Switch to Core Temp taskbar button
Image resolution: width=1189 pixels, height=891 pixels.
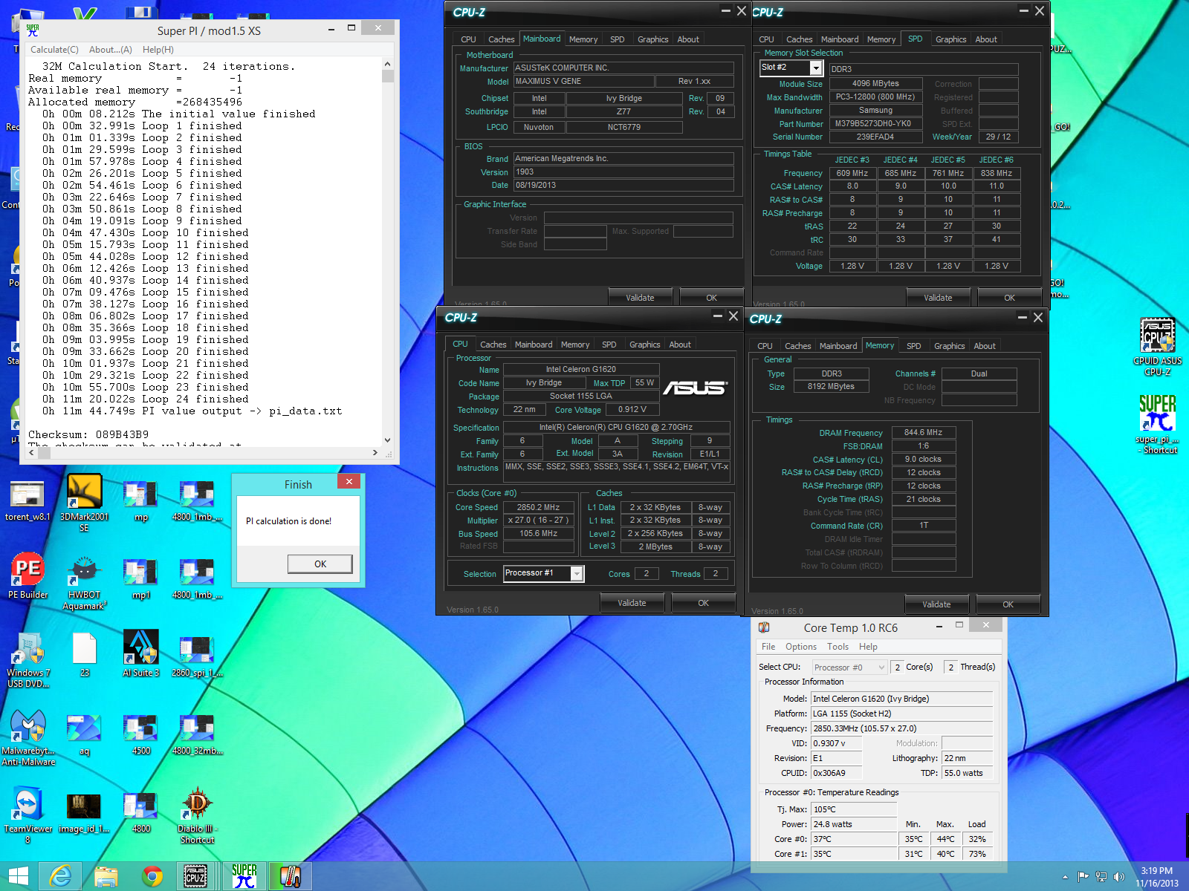pos(290,876)
